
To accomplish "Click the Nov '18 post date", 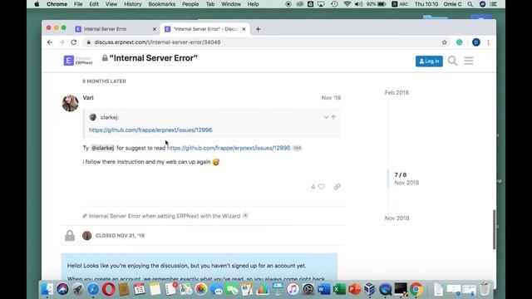I will (x=331, y=98).
